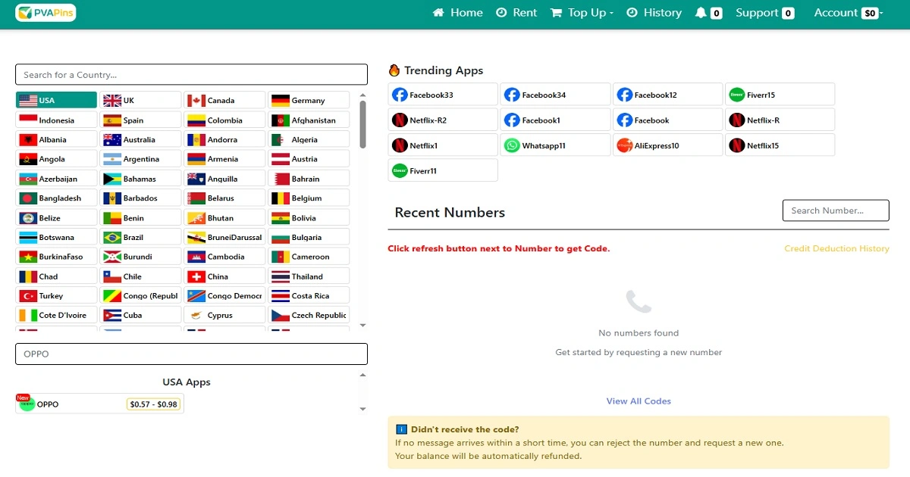Click the country list scrollbar
This screenshot has height=477, width=910.
coord(362,124)
